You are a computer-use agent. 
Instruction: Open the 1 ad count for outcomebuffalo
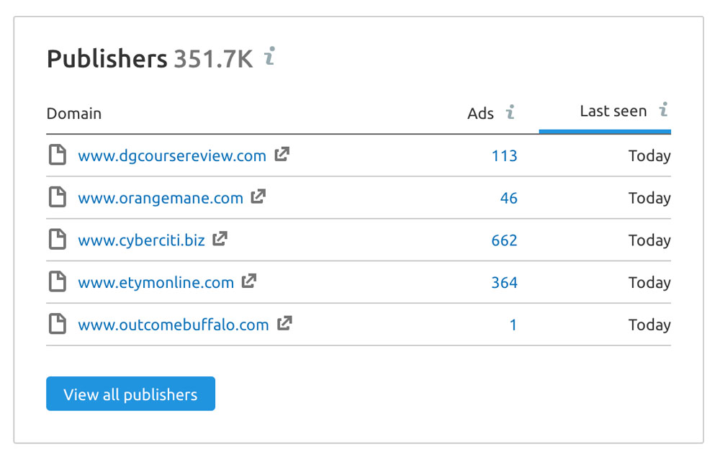513,325
